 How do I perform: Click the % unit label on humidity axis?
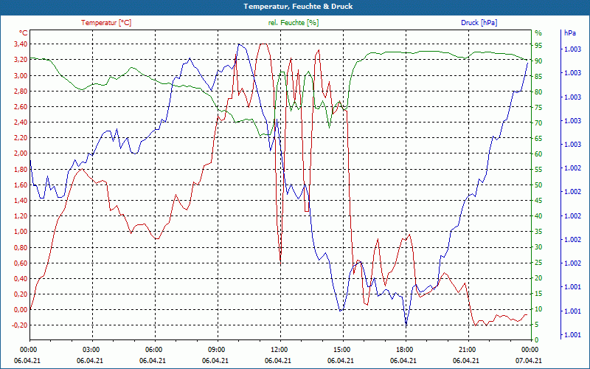click(538, 32)
